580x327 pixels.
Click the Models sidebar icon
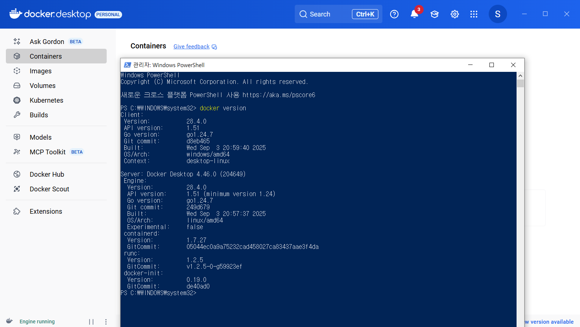pos(17,137)
